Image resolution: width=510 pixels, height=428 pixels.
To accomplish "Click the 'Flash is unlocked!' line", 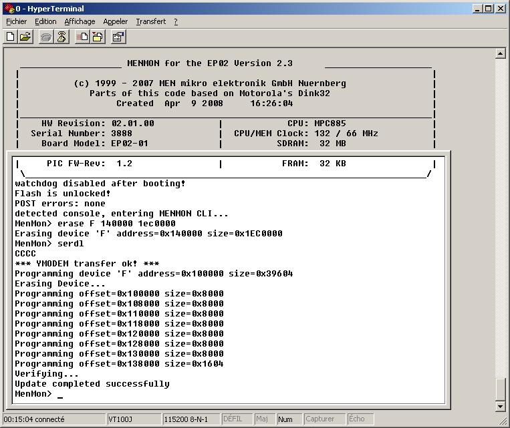I will click(62, 194).
